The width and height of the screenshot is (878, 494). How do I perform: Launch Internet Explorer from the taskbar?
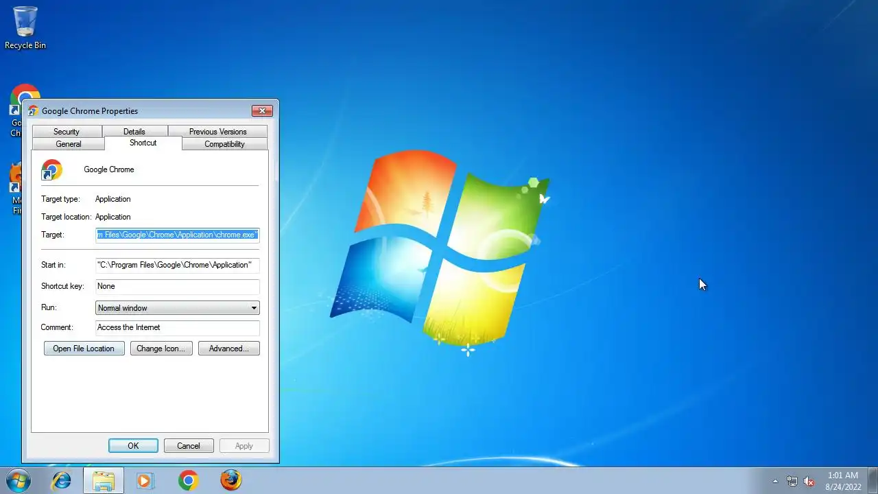pyautogui.click(x=62, y=480)
